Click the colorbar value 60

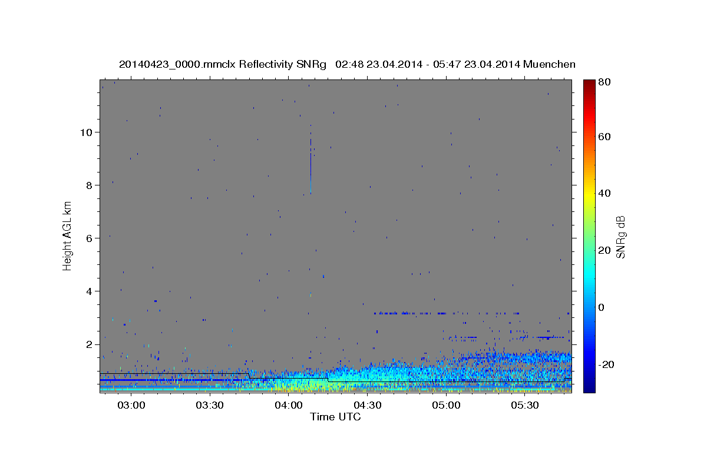[606, 137]
